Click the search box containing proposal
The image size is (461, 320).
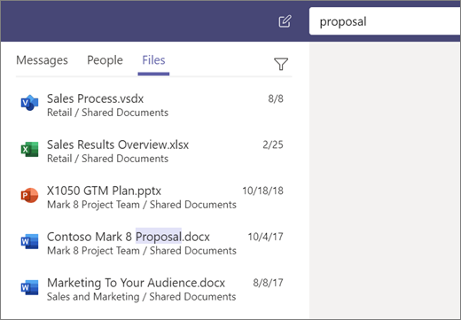(385, 21)
